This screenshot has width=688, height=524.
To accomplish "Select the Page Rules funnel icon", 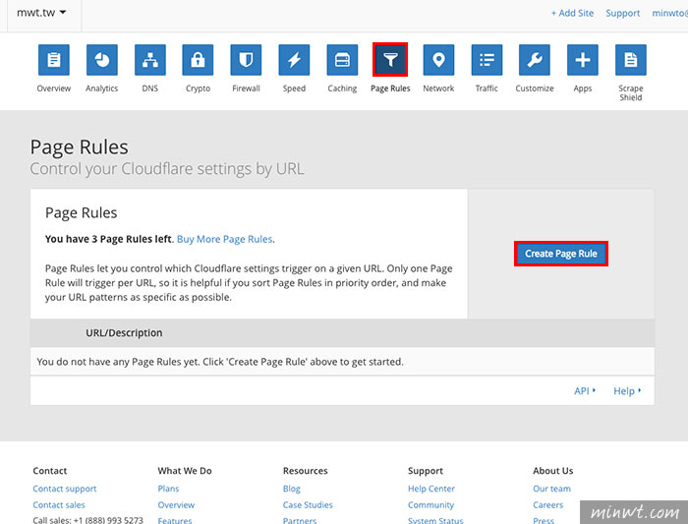I will pyautogui.click(x=390, y=60).
